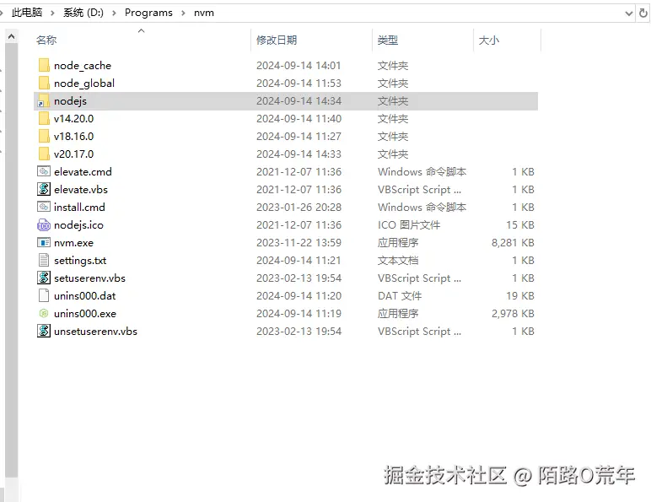Viewport: 651px width, 502px height.
Task: Select the v18.16.0 folder icon
Action: pyautogui.click(x=44, y=137)
